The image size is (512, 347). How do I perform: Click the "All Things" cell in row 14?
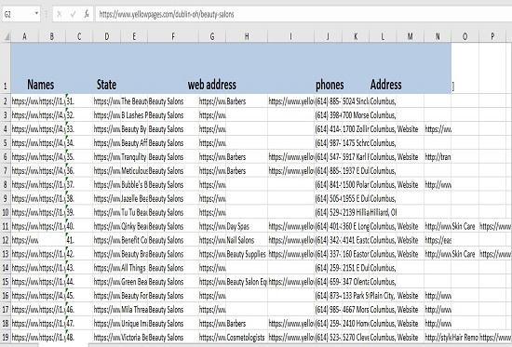click(x=134, y=268)
